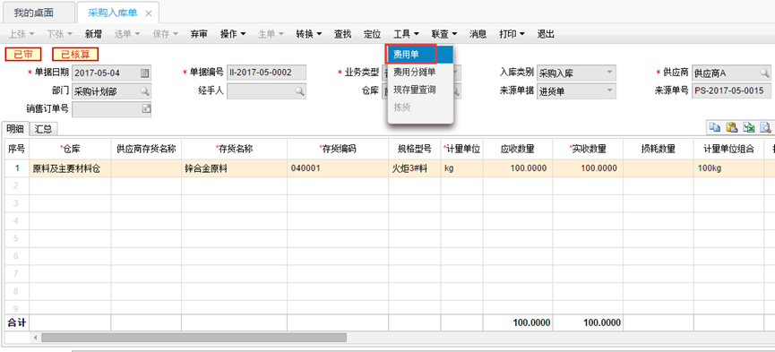The image size is (775, 352).
Task: Expand the 操作 dropdown menu
Action: tap(233, 34)
